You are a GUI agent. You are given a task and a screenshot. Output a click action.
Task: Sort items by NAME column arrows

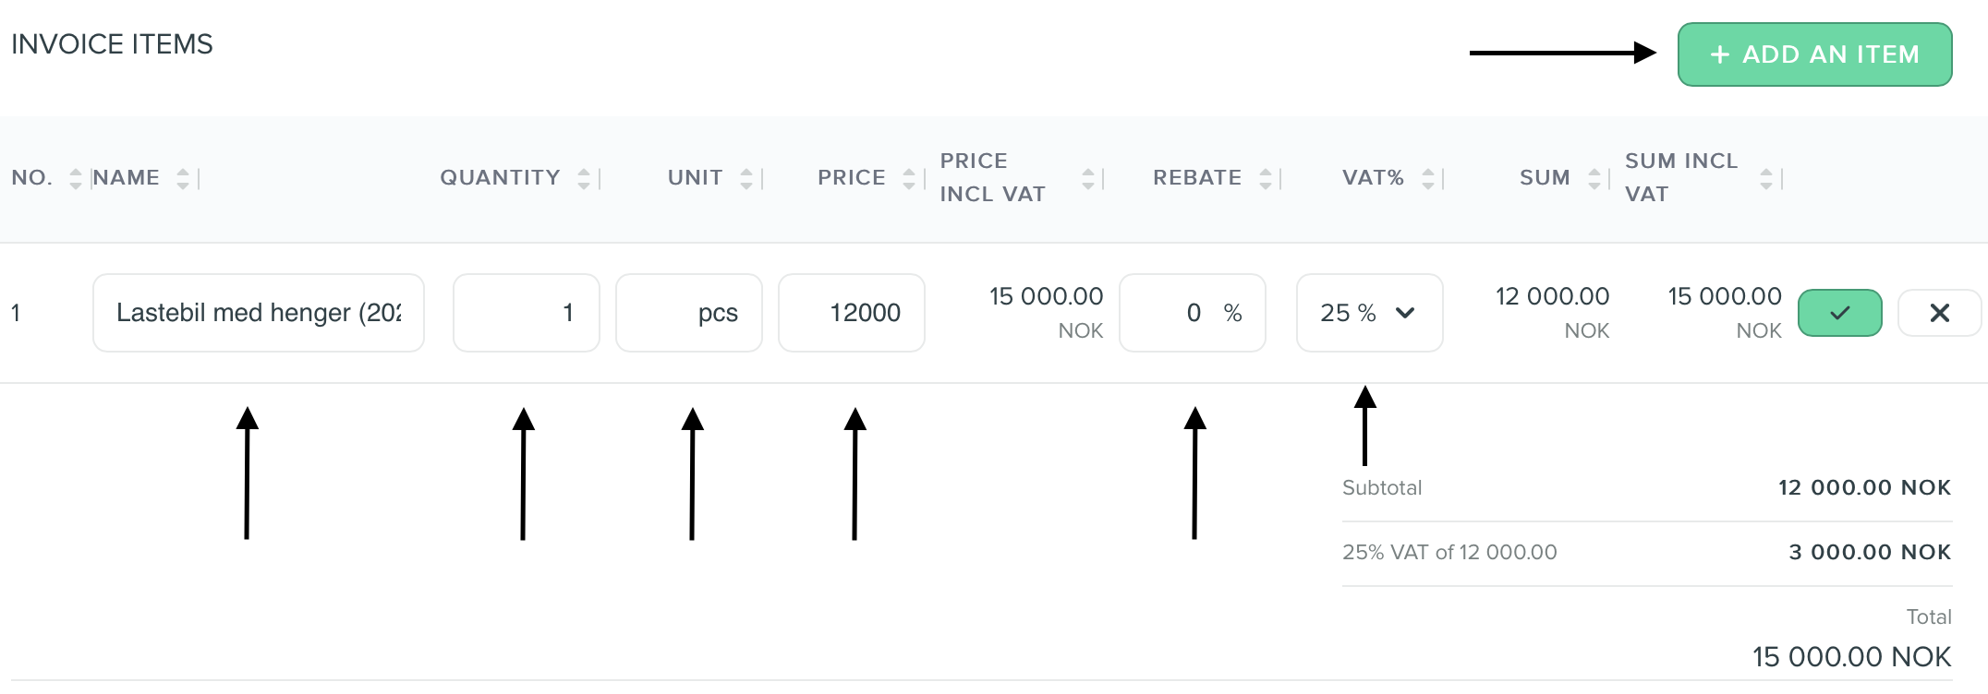183,178
